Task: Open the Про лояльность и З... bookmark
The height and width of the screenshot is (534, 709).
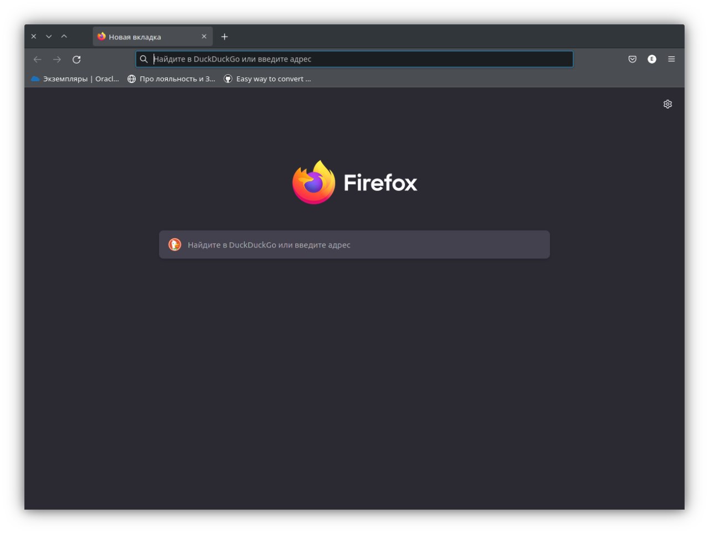Action: click(171, 79)
